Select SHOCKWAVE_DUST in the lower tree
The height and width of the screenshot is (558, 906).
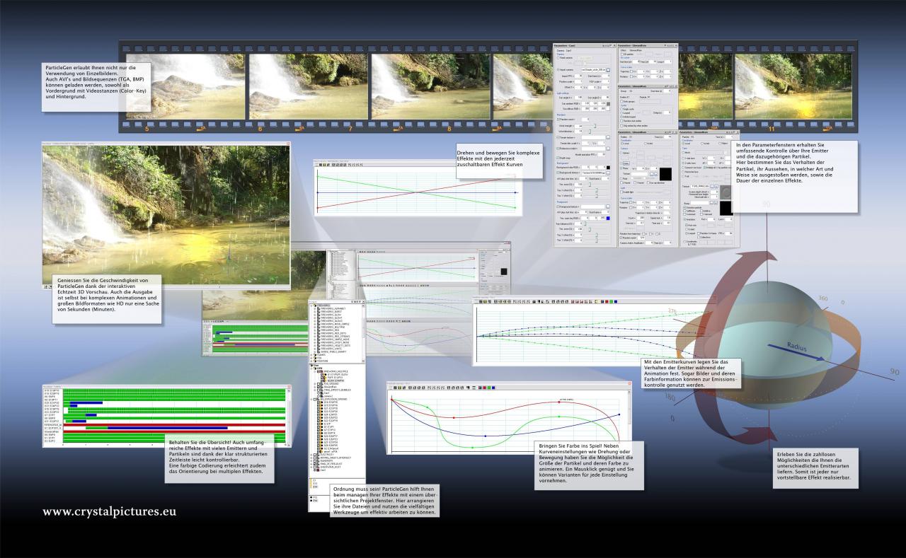pyautogui.click(x=331, y=467)
